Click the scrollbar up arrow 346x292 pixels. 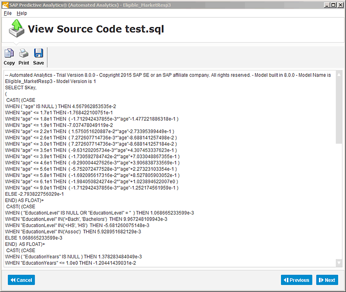tap(339, 75)
